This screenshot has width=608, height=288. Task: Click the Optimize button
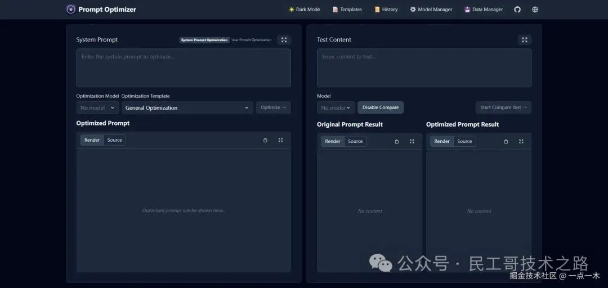pyautogui.click(x=274, y=107)
